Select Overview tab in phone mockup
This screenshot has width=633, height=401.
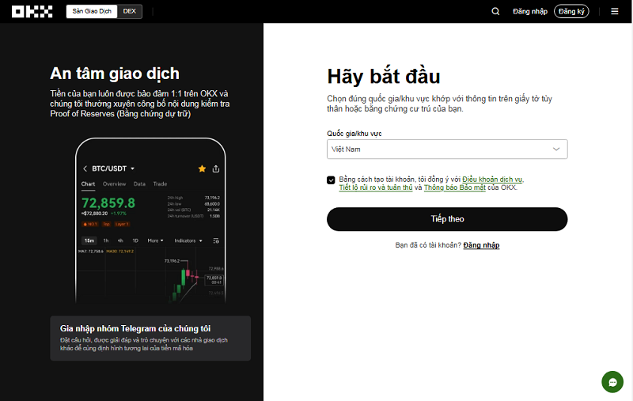pos(114,184)
